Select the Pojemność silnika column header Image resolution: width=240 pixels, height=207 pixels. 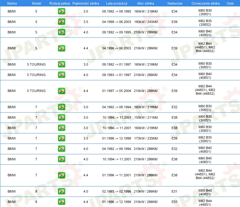pos(86,3)
